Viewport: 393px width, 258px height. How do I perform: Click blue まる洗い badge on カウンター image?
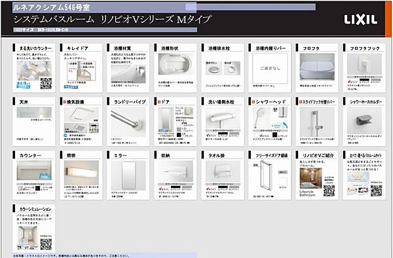45,175
